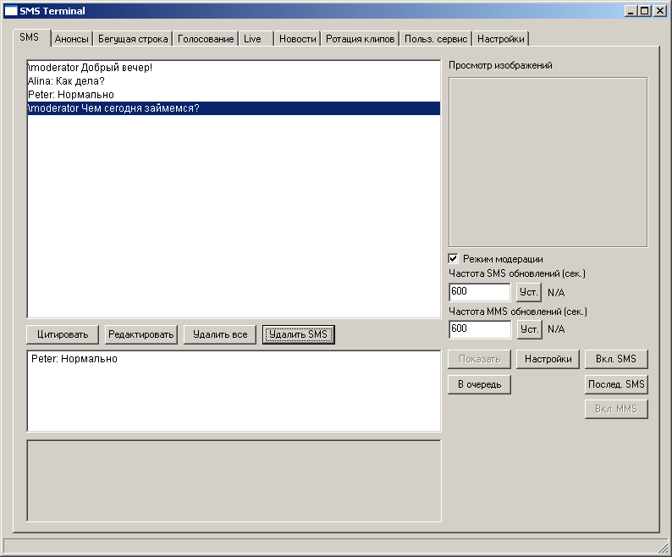Select message "\moderator Добрый вечер!"
Viewport: 672px width, 557px height.
[x=234, y=68]
